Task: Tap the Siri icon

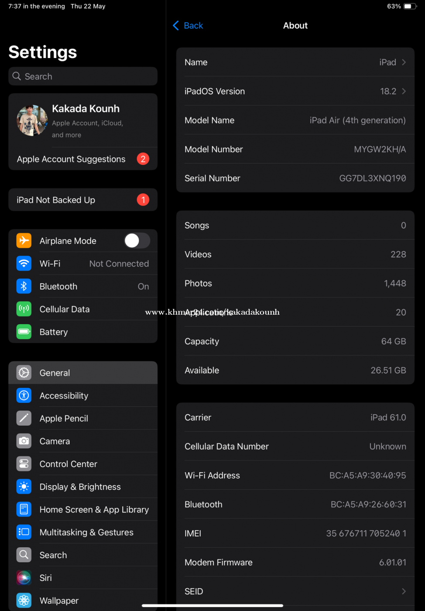Action: 24,577
